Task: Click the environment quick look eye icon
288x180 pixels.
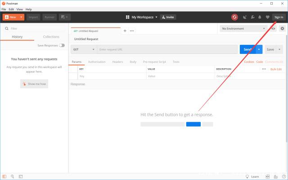Action: tap(273, 28)
